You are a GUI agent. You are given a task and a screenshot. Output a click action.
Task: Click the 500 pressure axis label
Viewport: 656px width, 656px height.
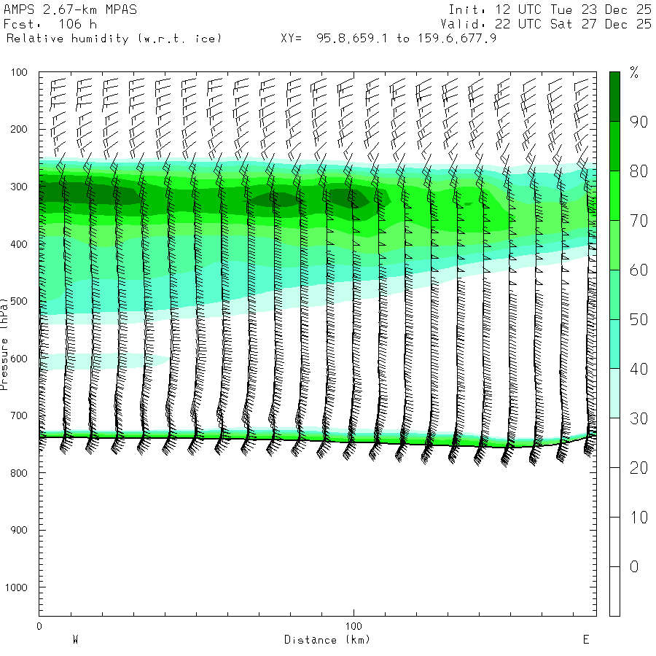click(x=19, y=301)
